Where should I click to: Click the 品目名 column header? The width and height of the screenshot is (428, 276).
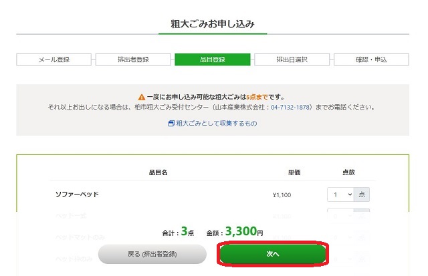click(x=158, y=172)
